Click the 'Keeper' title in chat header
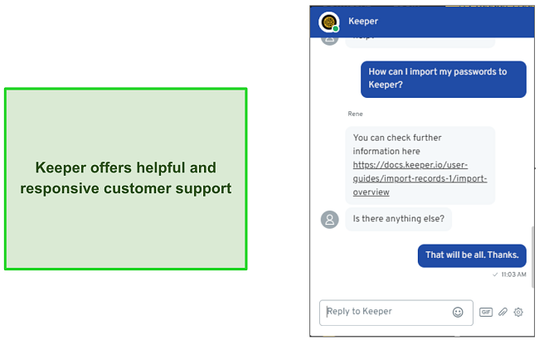 pos(363,22)
